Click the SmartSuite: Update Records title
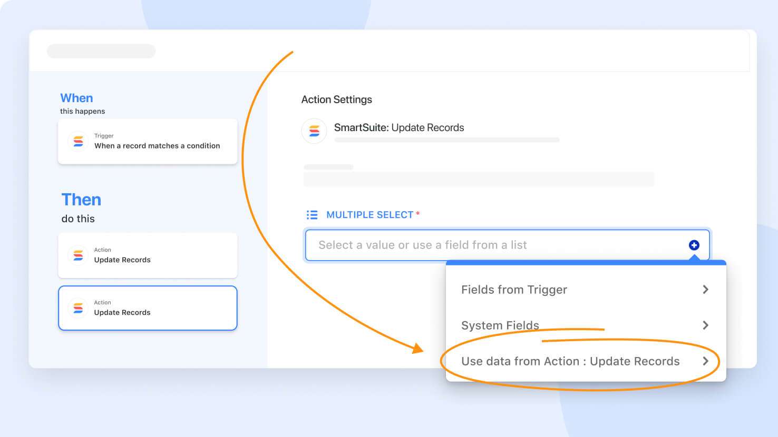The image size is (778, 437). [x=399, y=127]
